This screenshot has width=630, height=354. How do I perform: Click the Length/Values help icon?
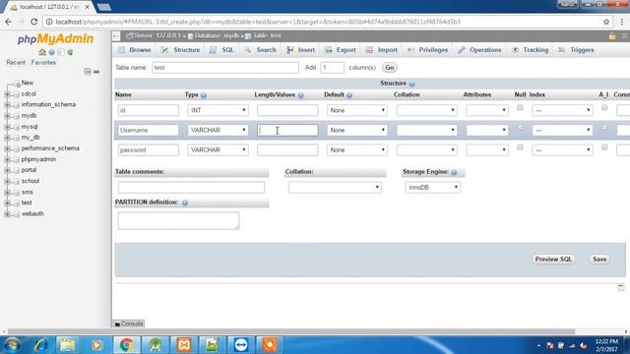pos(300,95)
